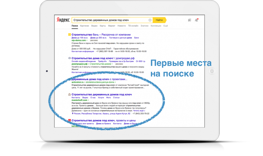Switch to the Коллекции tab

coord(156,26)
